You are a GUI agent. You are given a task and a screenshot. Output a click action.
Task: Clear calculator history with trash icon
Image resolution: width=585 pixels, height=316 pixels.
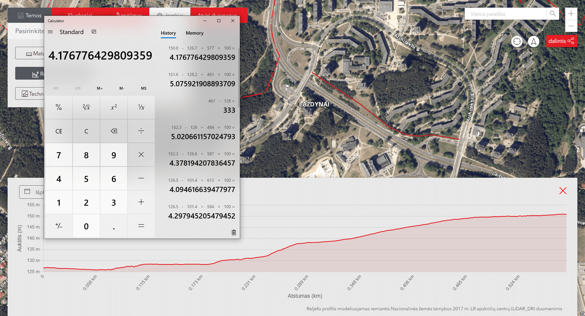pos(234,232)
